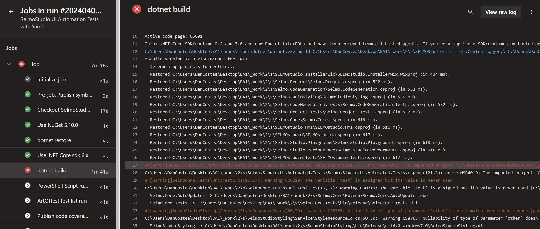Click the checkmark icon on Checkout SelmoStud step
540x229 pixels.
click(27, 109)
